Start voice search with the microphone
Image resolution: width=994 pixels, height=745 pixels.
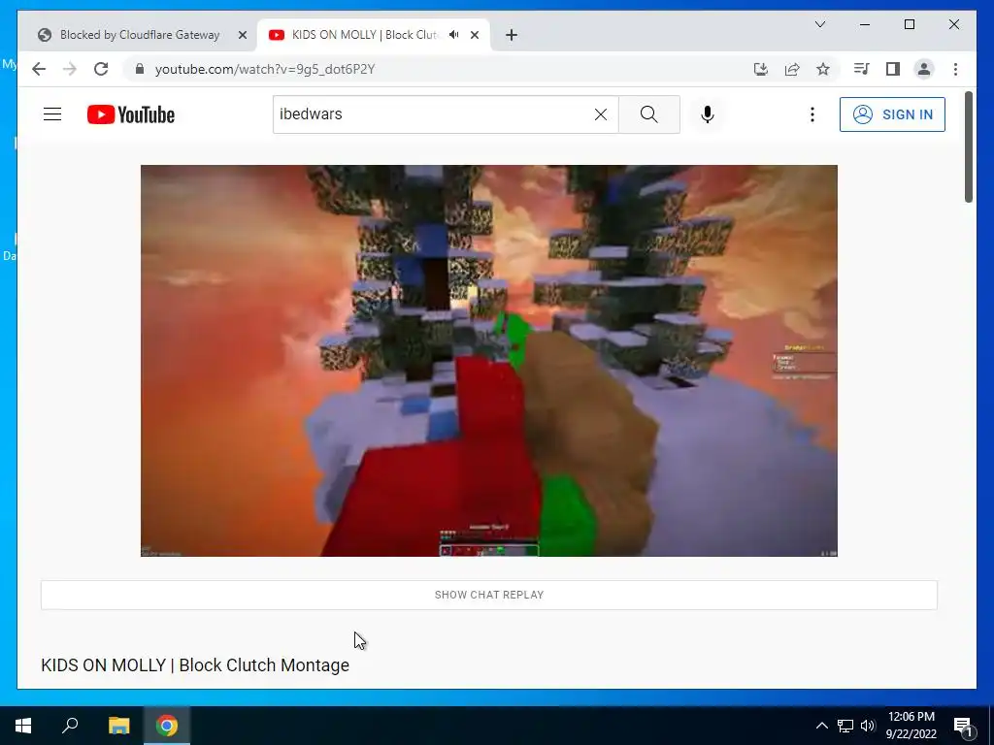pyautogui.click(x=708, y=114)
